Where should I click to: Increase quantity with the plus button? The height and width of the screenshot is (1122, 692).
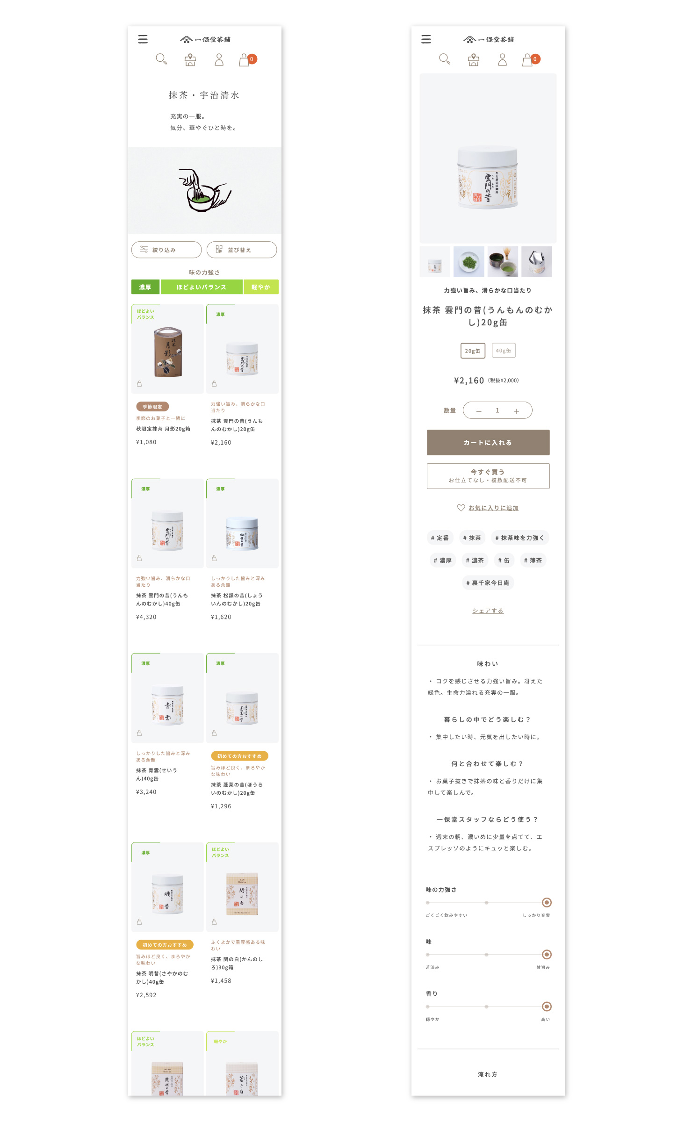(x=516, y=411)
